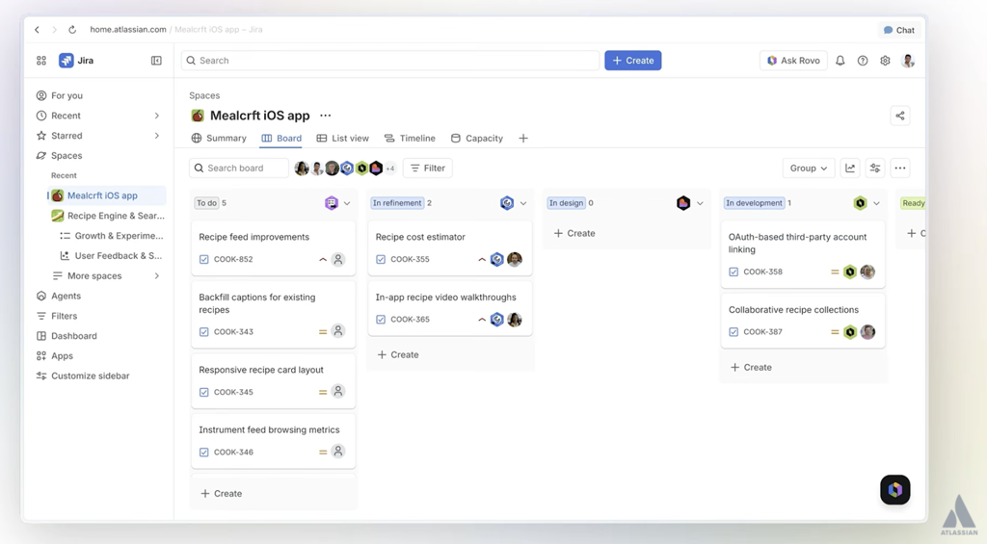
Task: Open the view settings sliders icon
Action: tap(875, 168)
